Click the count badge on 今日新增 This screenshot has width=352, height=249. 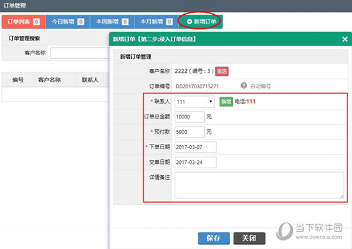(81, 22)
